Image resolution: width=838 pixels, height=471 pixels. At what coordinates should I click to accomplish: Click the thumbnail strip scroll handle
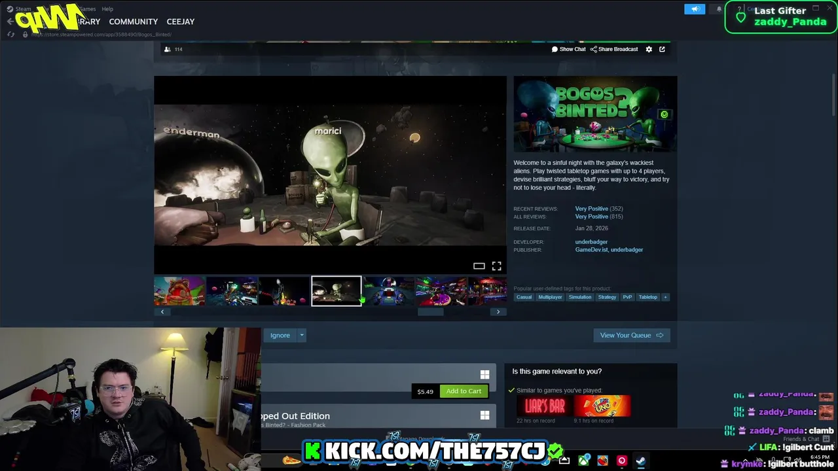click(x=430, y=312)
